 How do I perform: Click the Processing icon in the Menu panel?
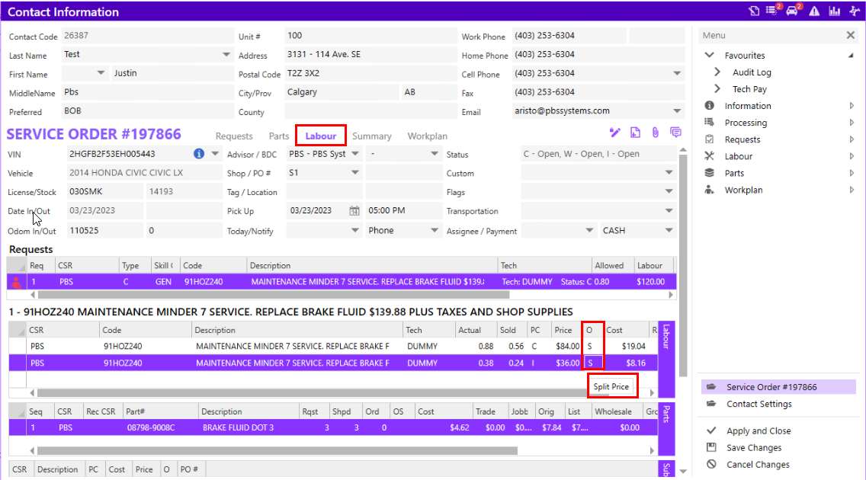click(x=710, y=123)
